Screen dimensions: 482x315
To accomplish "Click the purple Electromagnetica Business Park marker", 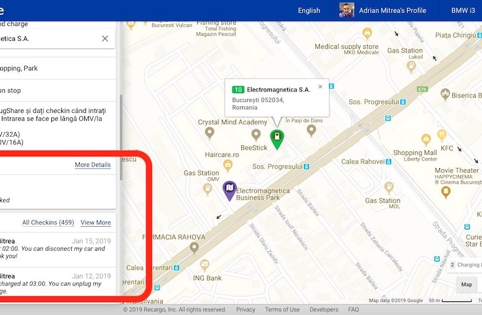I will coord(229,190).
